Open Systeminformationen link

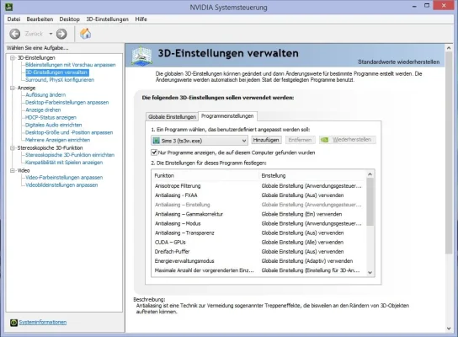pos(43,322)
